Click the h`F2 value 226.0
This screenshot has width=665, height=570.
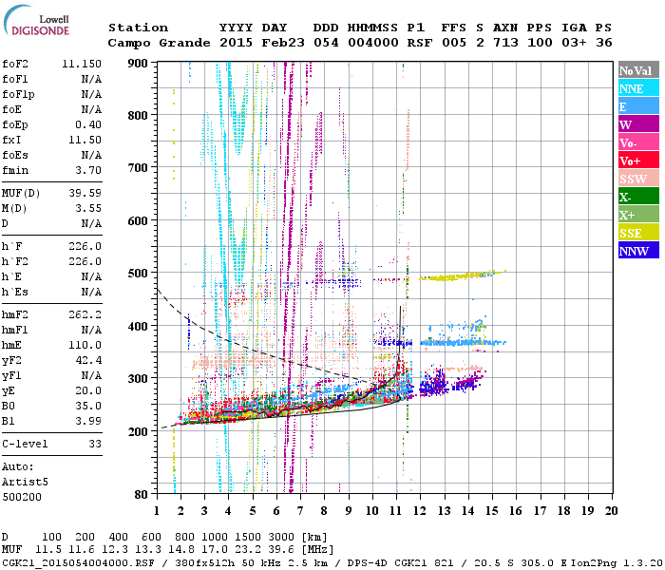point(85,261)
